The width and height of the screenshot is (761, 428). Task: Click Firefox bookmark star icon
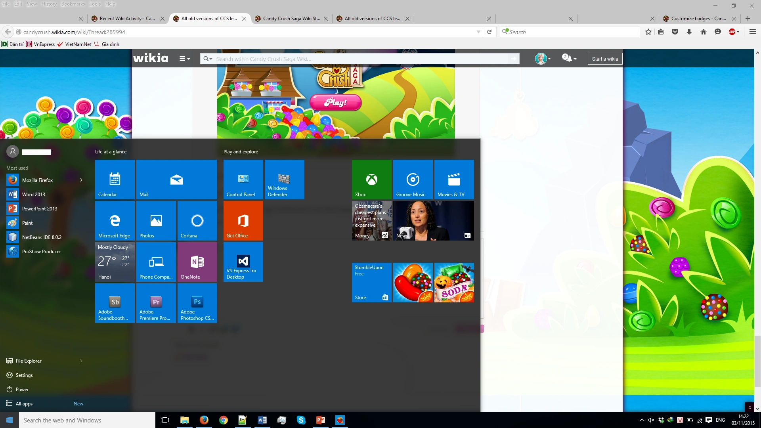point(648,32)
